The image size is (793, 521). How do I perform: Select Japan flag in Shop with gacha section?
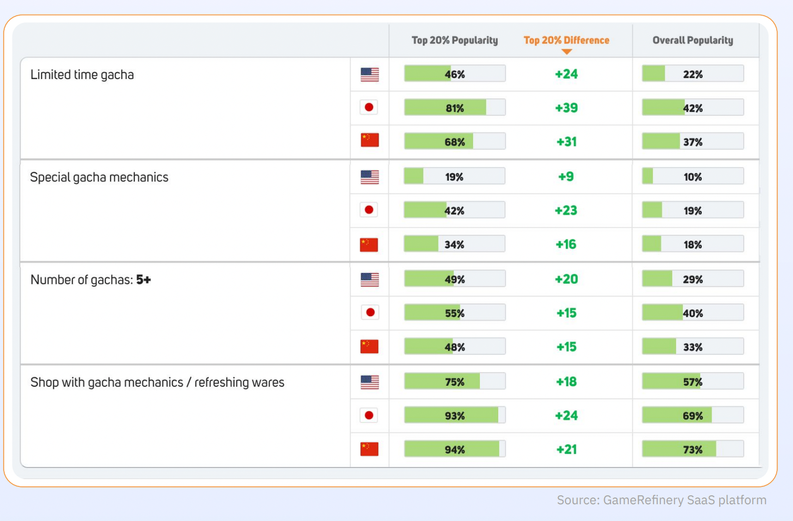coord(369,415)
